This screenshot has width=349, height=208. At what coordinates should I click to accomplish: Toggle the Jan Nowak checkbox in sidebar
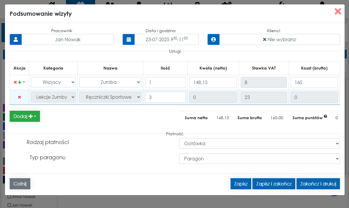coord(9,205)
